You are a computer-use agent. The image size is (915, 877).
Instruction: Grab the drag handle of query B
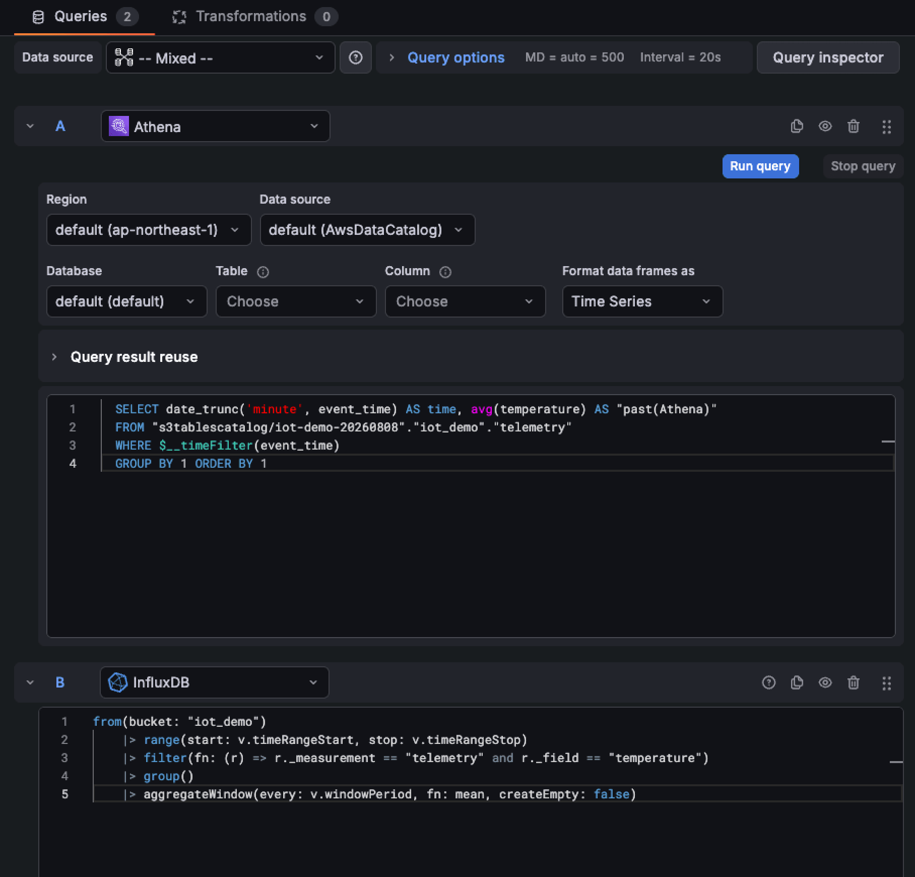click(x=886, y=683)
